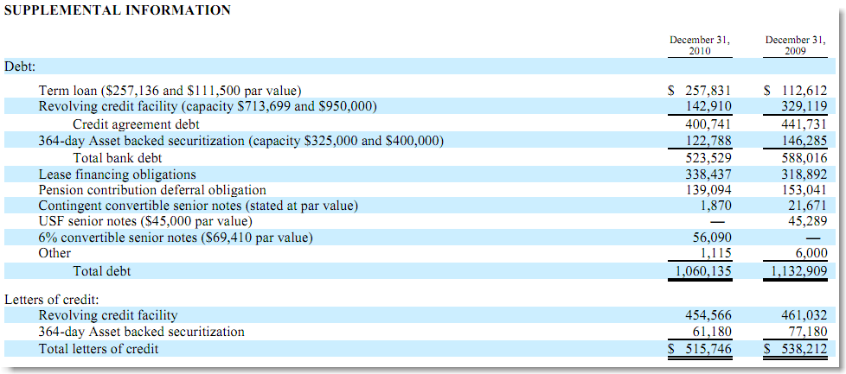The image size is (846, 374).
Task: Select value 318,892
Action: coord(804,174)
